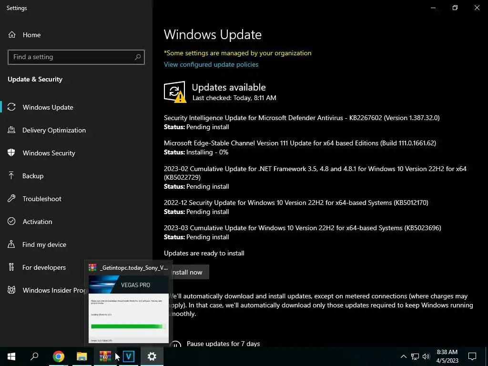Click the 2022-12 Security Update KB5012170 entry
The width and height of the screenshot is (488, 366).
click(x=296, y=203)
